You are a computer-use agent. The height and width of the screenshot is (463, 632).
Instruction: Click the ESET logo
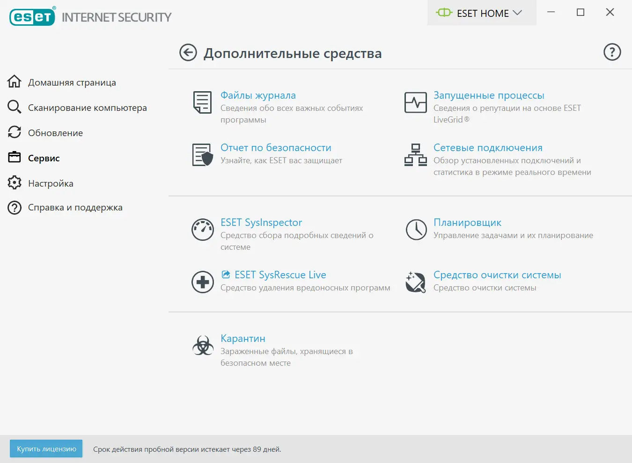pos(32,16)
